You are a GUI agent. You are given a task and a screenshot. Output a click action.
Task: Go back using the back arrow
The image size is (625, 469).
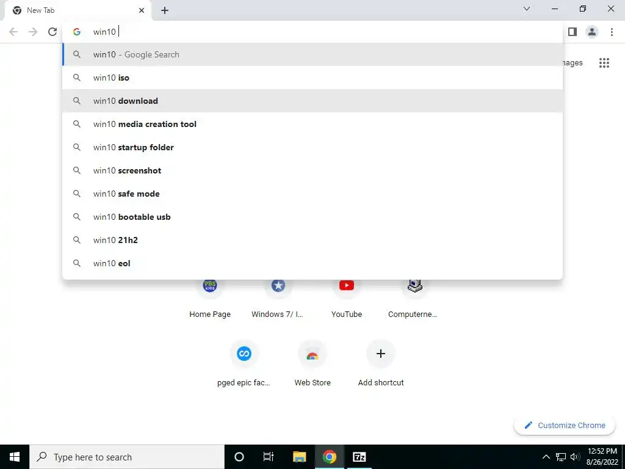tap(13, 32)
